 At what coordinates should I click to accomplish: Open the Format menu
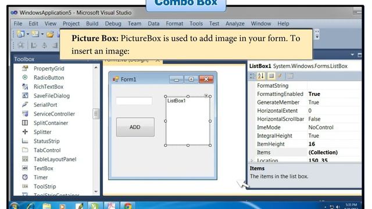(174, 24)
